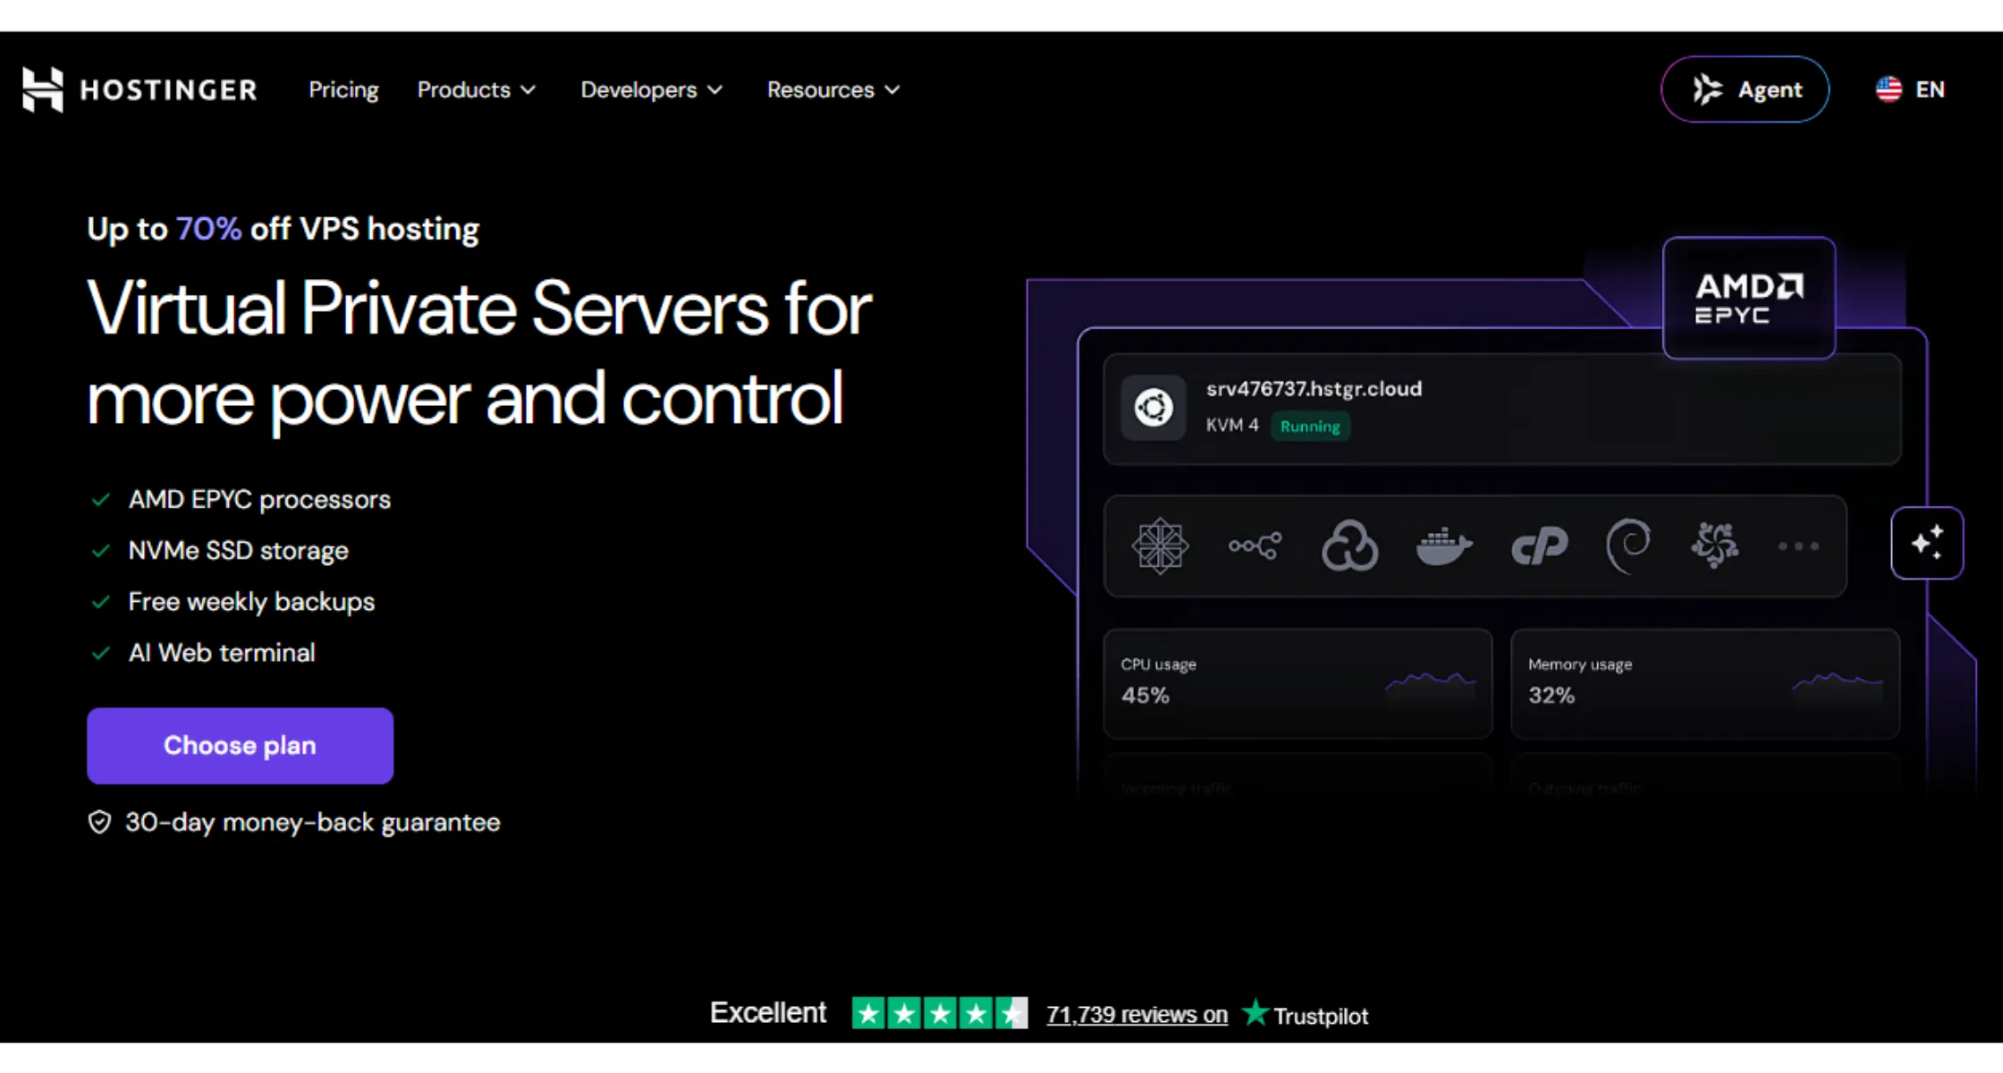This screenshot has width=2003, height=1073.
Task: Click the AI Web terminal feature text
Action: pyautogui.click(x=222, y=653)
